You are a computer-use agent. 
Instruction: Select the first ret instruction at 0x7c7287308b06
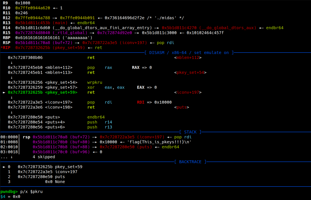(x=91, y=58)
